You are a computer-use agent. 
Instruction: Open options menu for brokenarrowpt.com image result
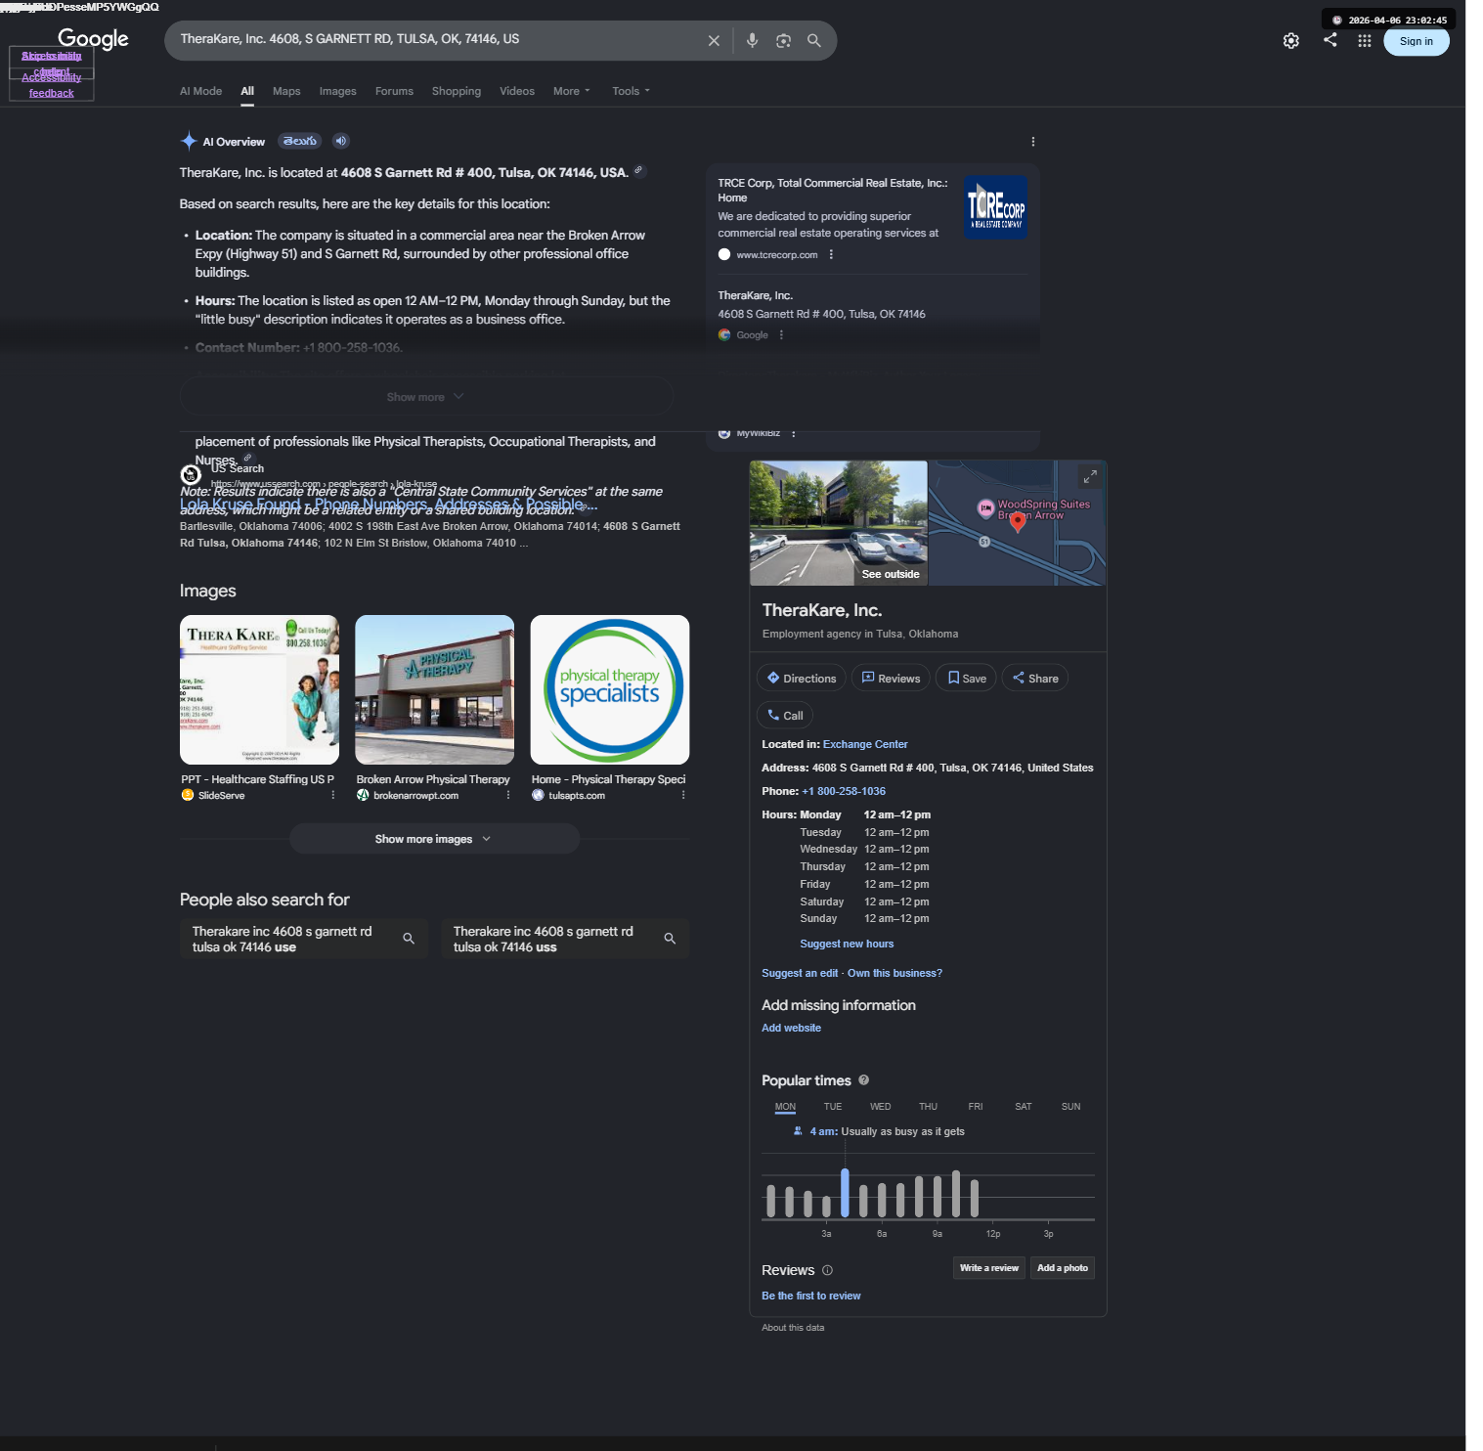coord(507,795)
